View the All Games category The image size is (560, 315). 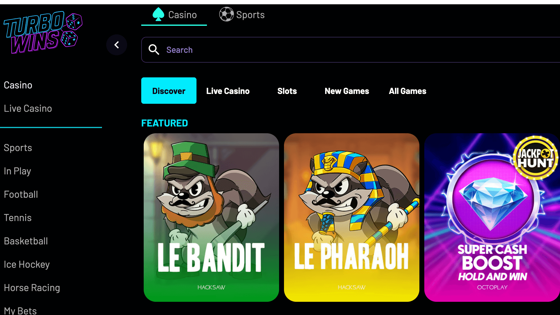click(408, 91)
